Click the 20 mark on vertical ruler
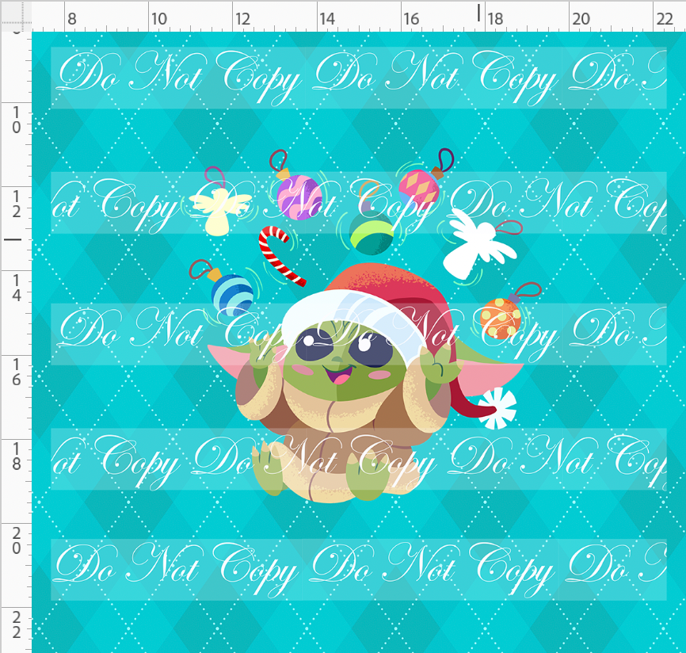The height and width of the screenshot is (653, 686). (16, 540)
